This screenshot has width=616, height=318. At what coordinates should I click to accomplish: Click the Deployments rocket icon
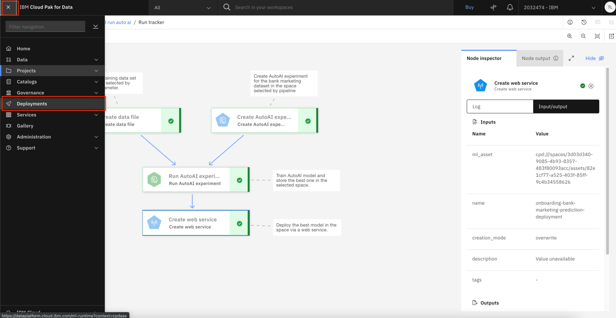(x=9, y=104)
